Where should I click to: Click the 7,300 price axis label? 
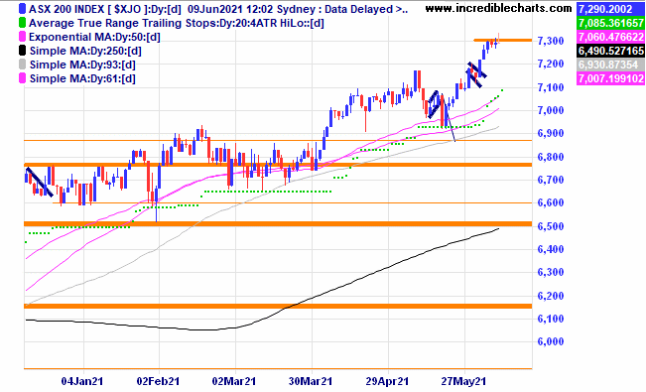click(551, 41)
